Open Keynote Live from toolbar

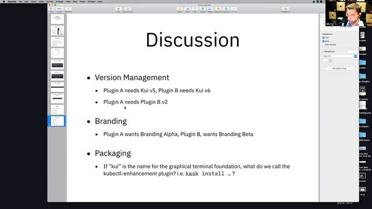point(128,9)
